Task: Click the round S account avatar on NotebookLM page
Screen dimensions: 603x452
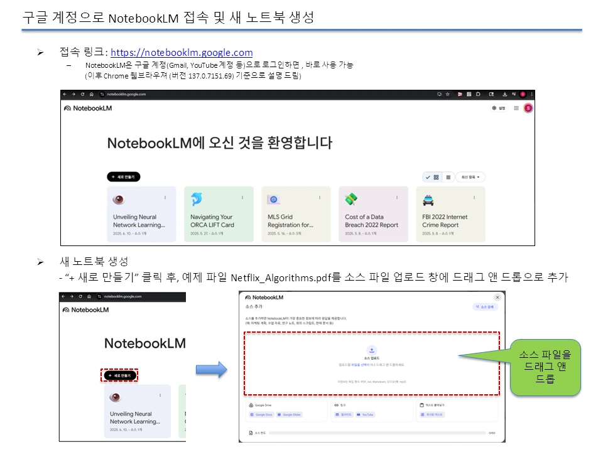Action: [528, 109]
